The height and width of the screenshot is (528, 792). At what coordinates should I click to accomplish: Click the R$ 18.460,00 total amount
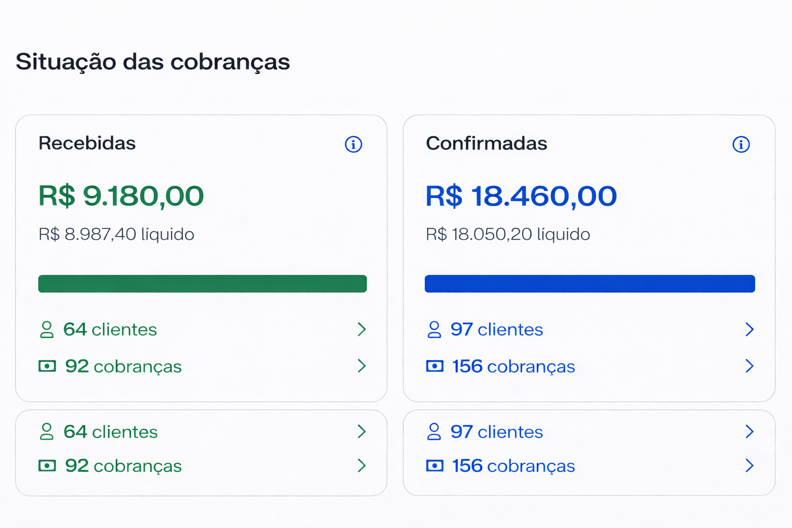tap(520, 195)
